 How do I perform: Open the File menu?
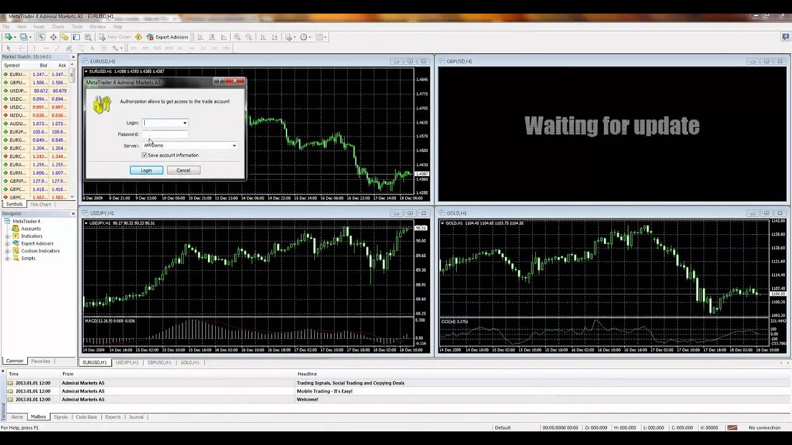(6, 27)
